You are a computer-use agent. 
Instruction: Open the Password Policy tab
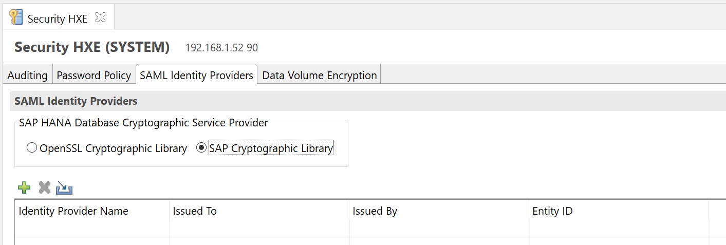[94, 76]
